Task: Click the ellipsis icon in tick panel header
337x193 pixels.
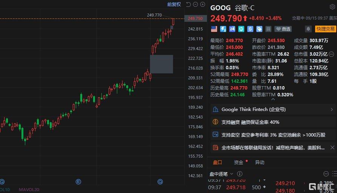Action: pos(326,174)
